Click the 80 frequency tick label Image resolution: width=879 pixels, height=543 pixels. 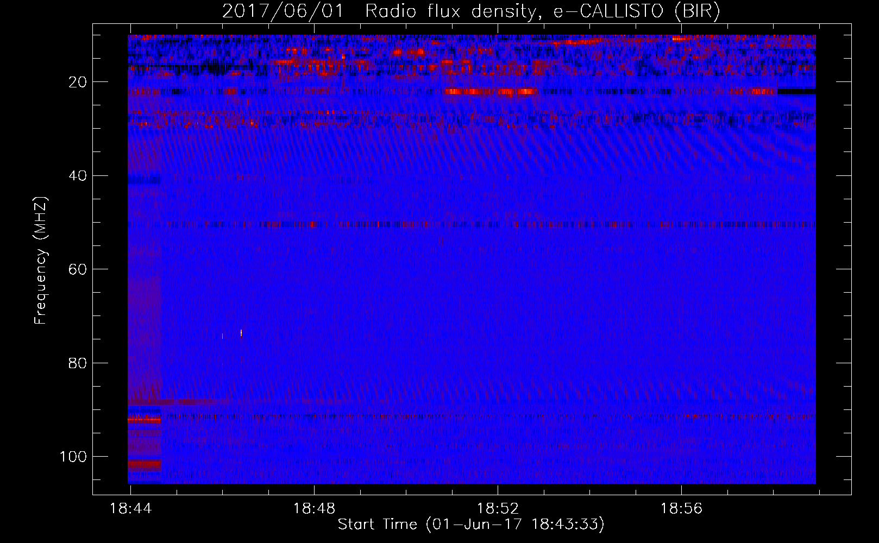coord(78,363)
